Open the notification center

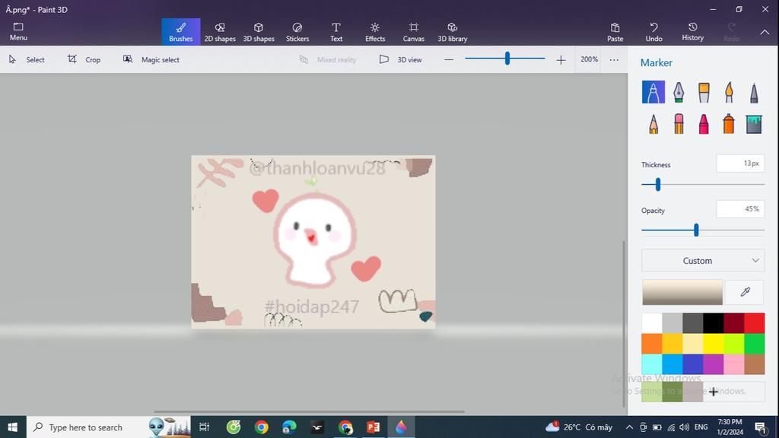[x=760, y=427]
